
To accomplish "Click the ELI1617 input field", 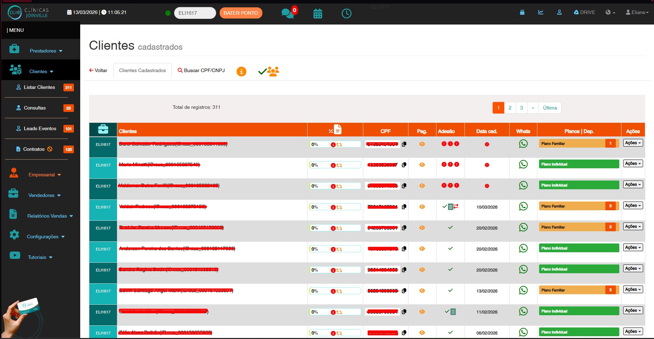I will point(195,13).
